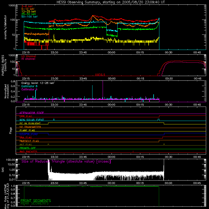Click the SAS axis label
This screenshot has height=209, width=209.
pyautogui.click(x=3, y=170)
